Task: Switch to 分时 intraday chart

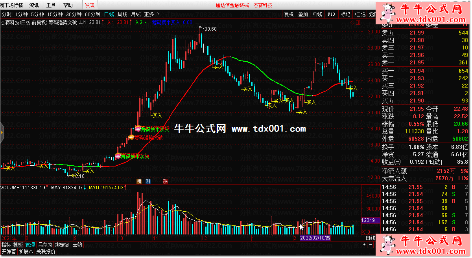Action: pos(7,15)
